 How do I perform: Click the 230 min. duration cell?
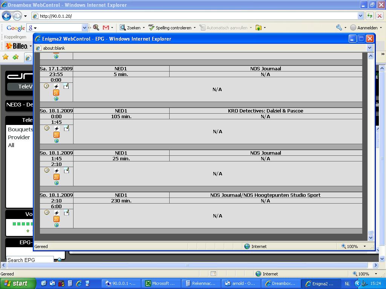(121, 201)
